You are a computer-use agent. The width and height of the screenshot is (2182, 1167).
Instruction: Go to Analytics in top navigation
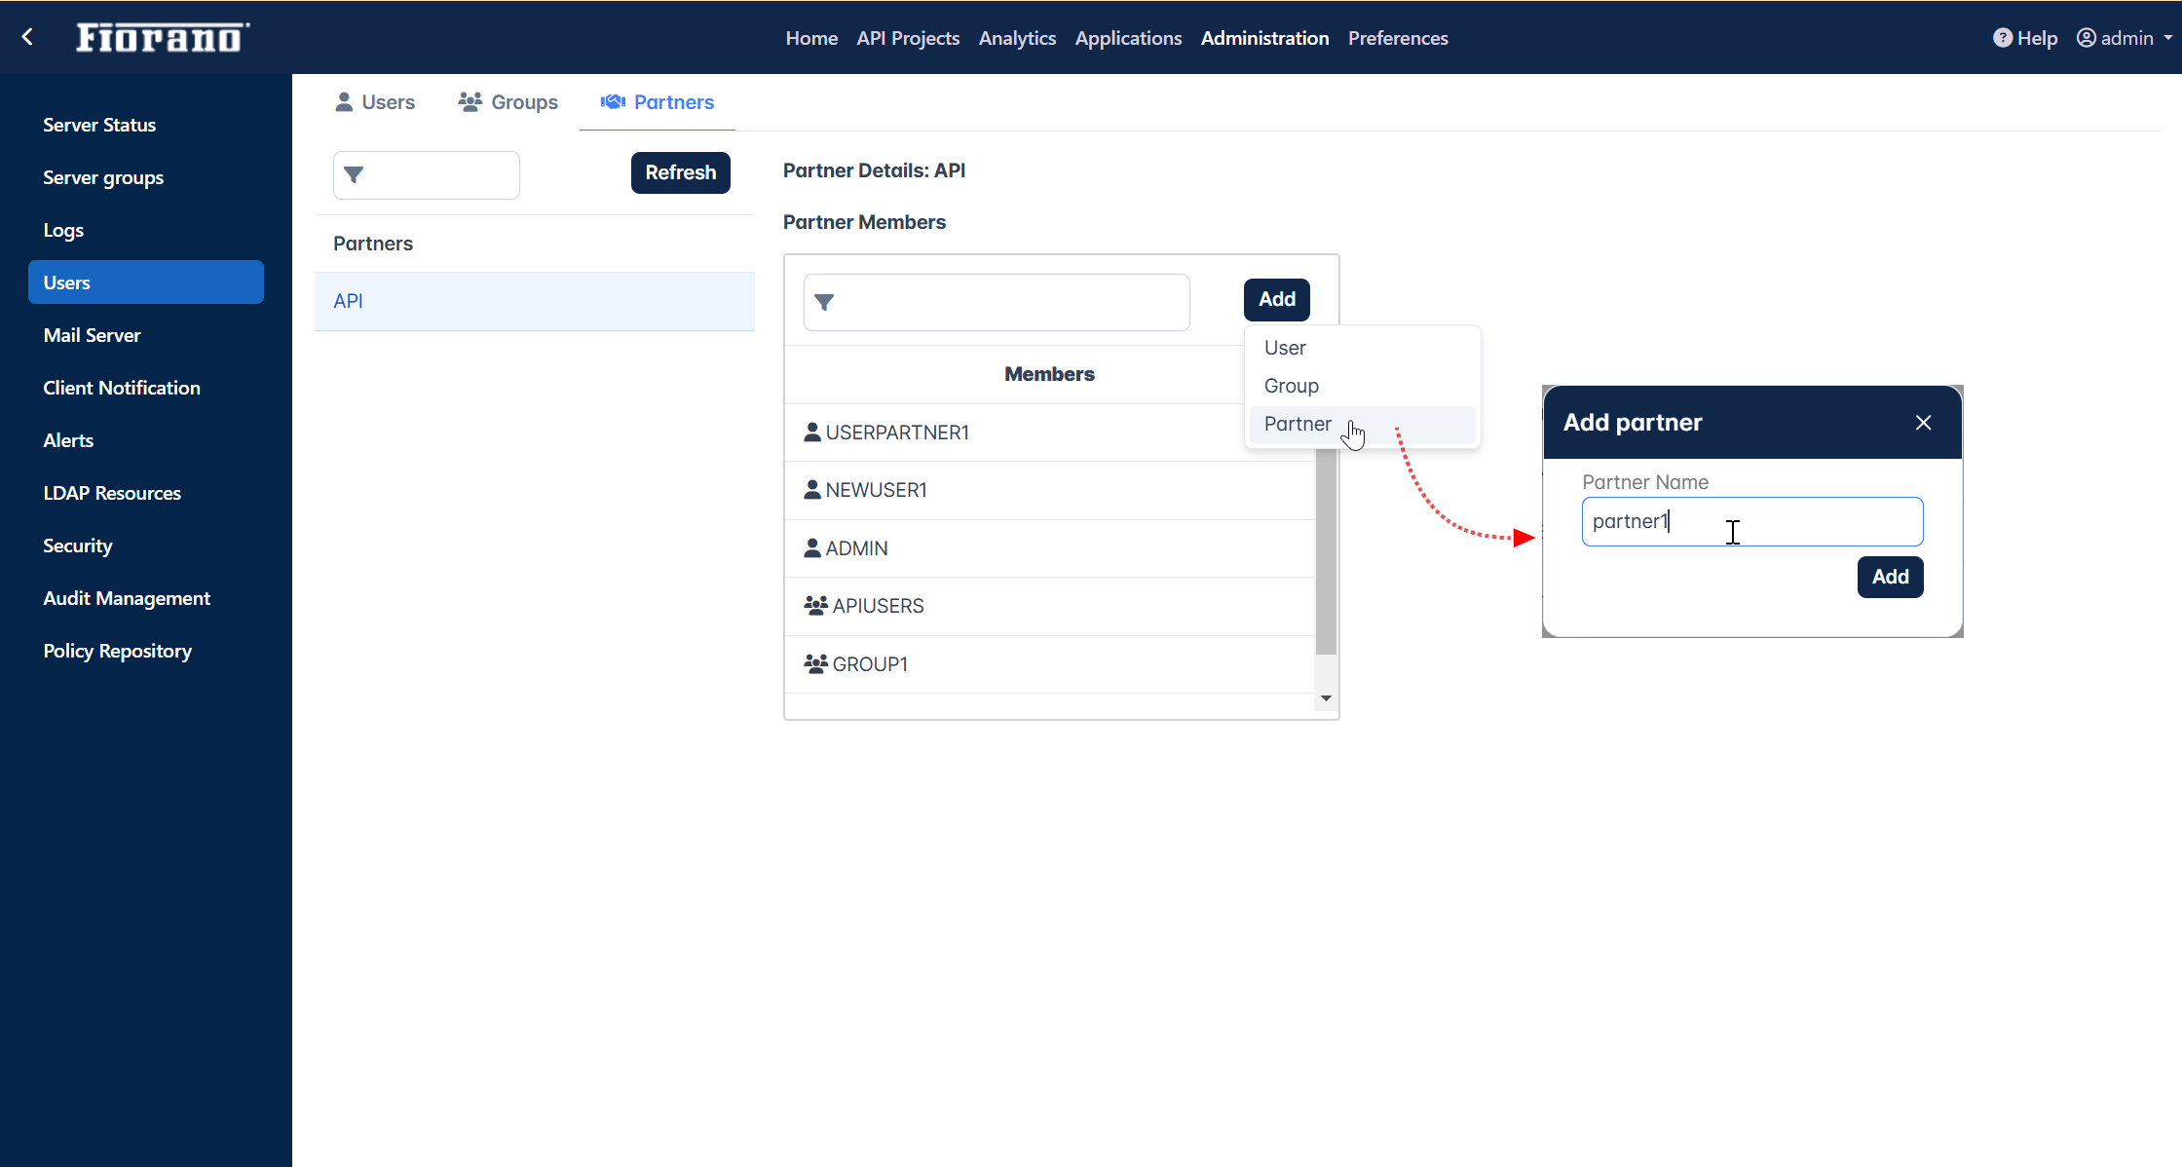[x=1017, y=38]
